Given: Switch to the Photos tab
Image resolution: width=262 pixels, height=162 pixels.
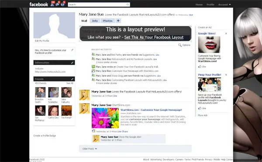Looking at the screenshot, I should 107,21.
